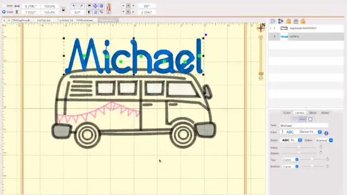The height and width of the screenshot is (195, 347).
Task: Click the first yellow lock icon
Action: coord(288,21)
